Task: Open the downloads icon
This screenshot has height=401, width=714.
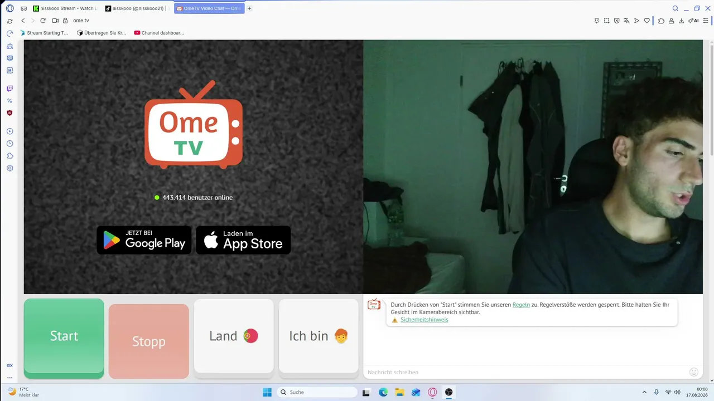Action: 682,21
